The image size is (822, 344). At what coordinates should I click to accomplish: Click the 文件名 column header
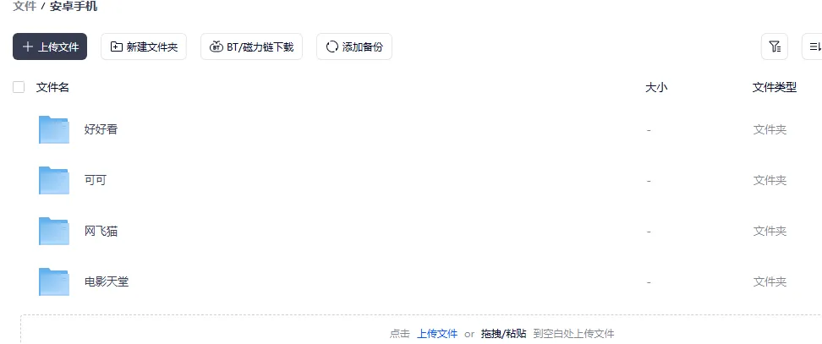52,87
